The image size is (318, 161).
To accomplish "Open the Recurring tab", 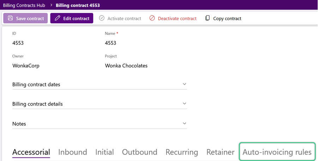I will tap(182, 152).
